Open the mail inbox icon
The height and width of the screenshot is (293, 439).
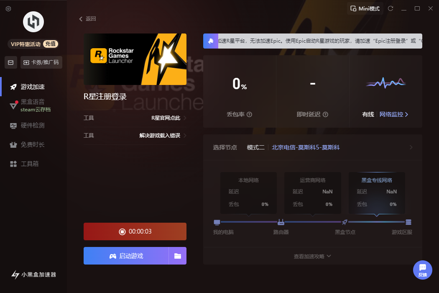pos(10,62)
